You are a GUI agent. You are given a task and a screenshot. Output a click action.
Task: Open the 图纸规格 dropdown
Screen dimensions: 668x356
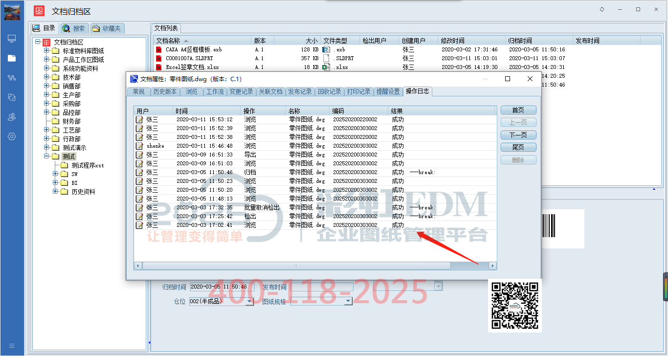click(348, 302)
